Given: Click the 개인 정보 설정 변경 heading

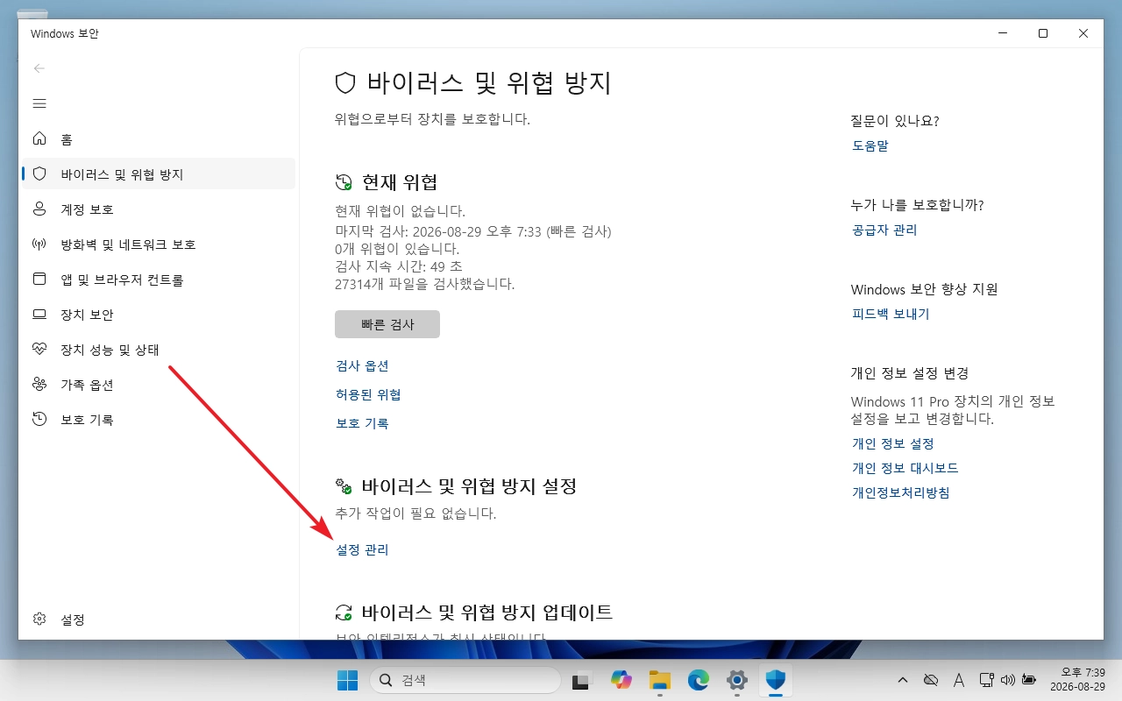Looking at the screenshot, I should [910, 373].
